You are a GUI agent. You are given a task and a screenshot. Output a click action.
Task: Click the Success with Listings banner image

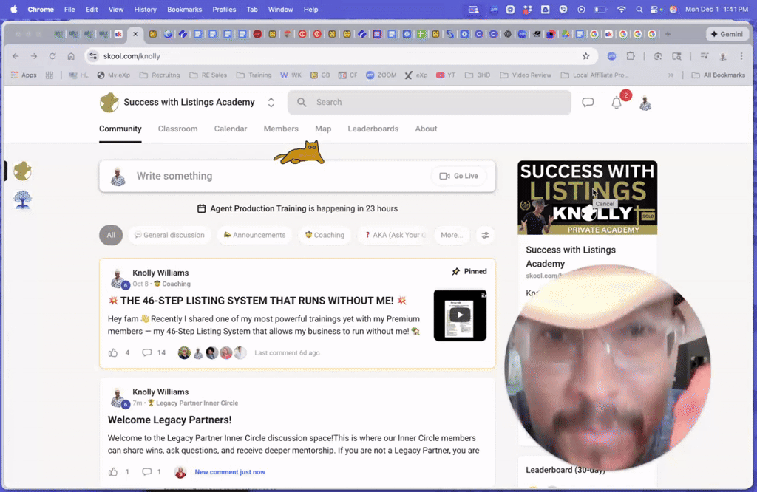[587, 198]
